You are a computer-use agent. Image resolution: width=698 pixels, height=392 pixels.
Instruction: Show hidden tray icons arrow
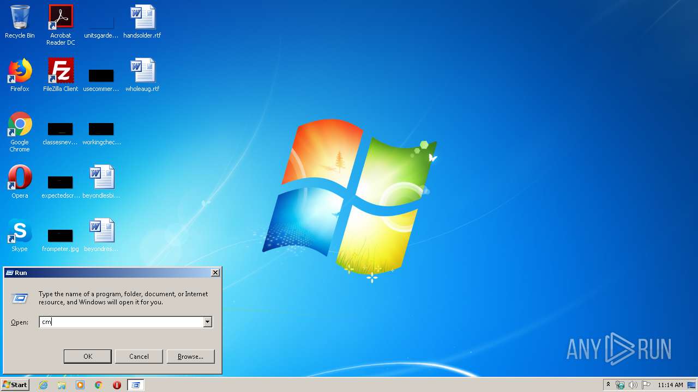pos(608,385)
